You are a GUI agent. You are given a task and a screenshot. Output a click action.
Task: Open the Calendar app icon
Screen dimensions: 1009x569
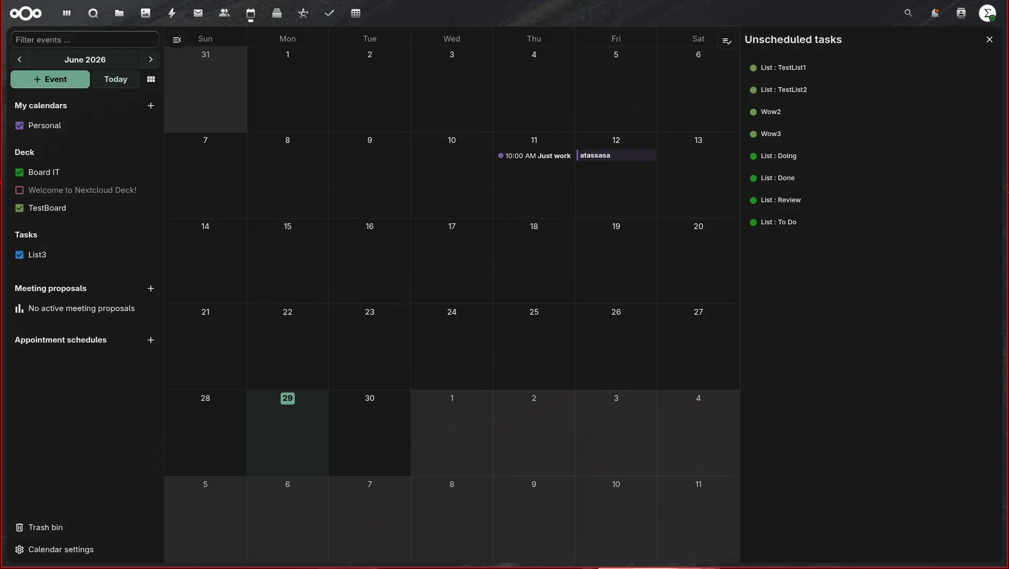251,13
